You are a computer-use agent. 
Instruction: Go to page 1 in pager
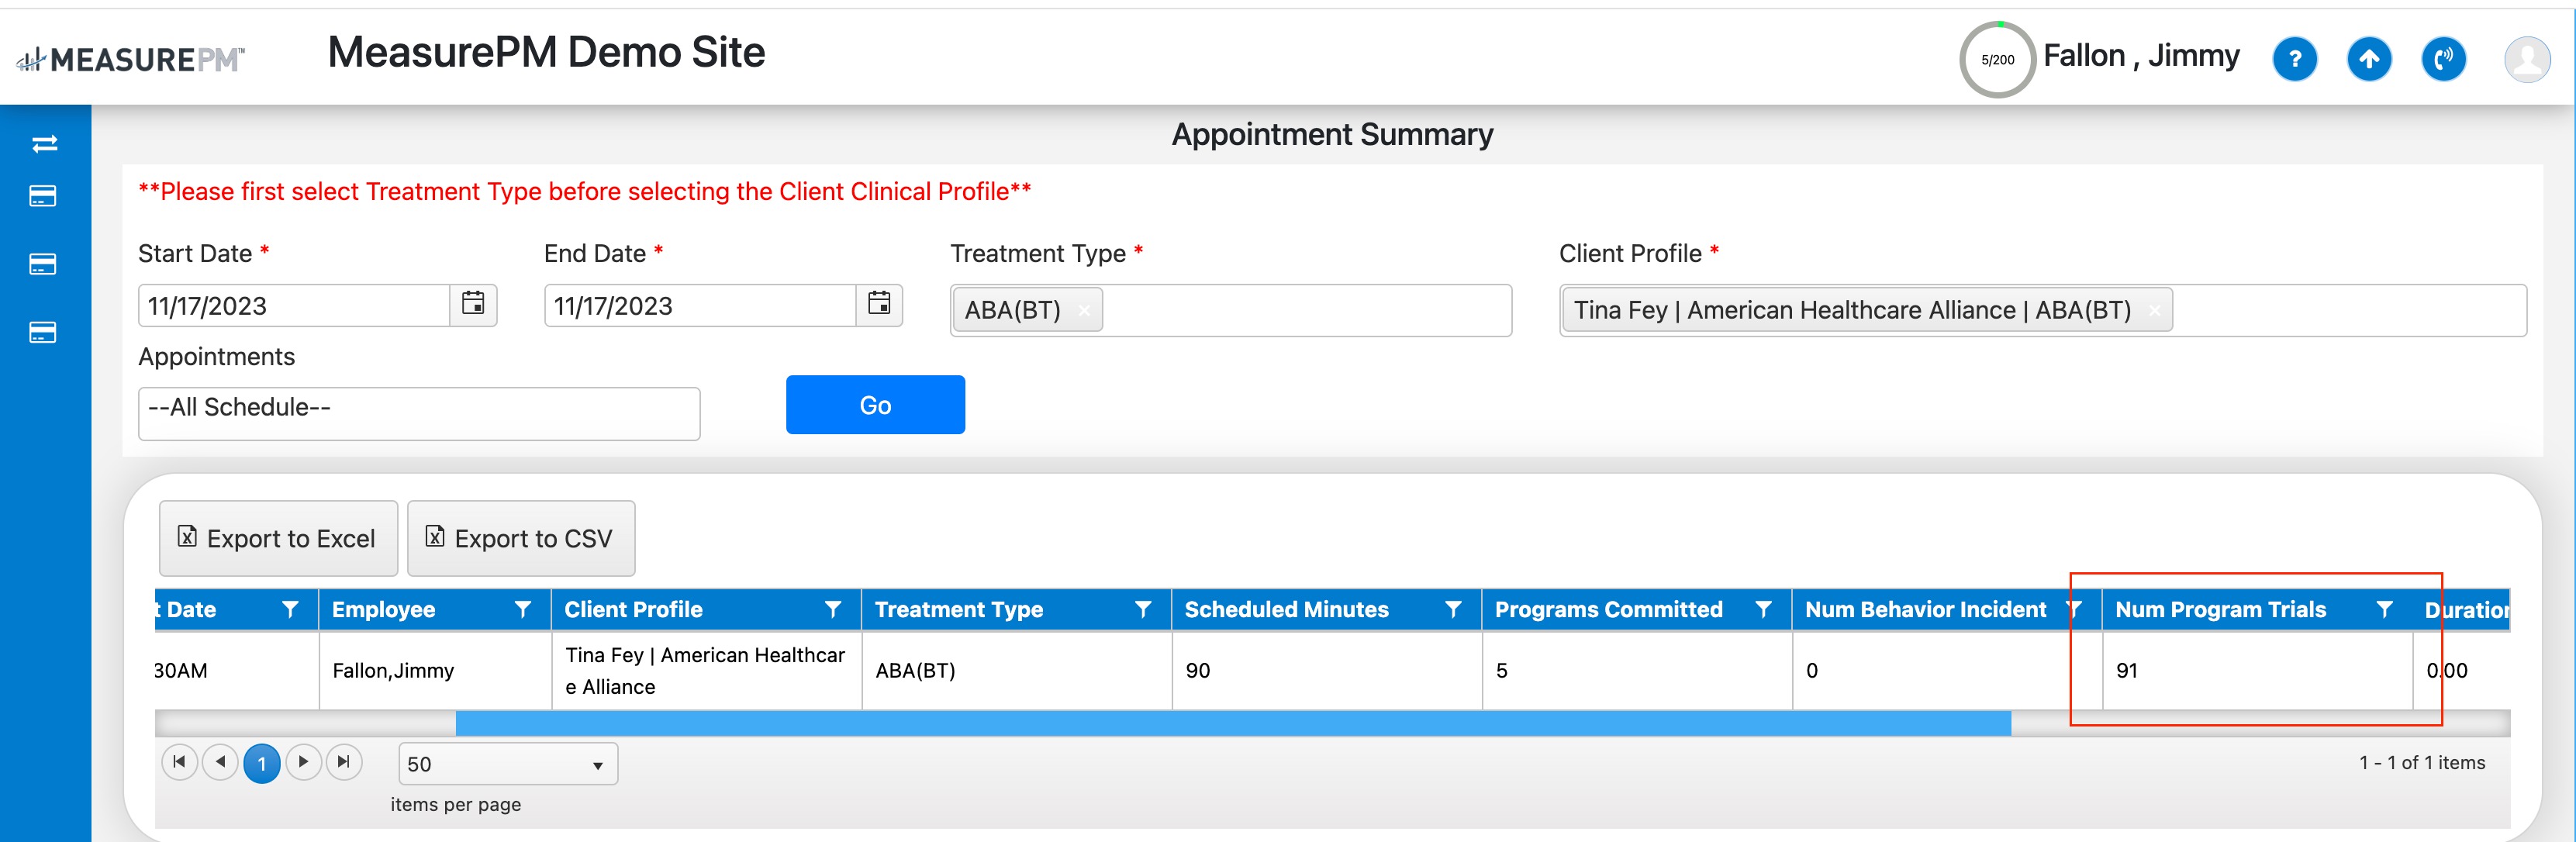261,764
